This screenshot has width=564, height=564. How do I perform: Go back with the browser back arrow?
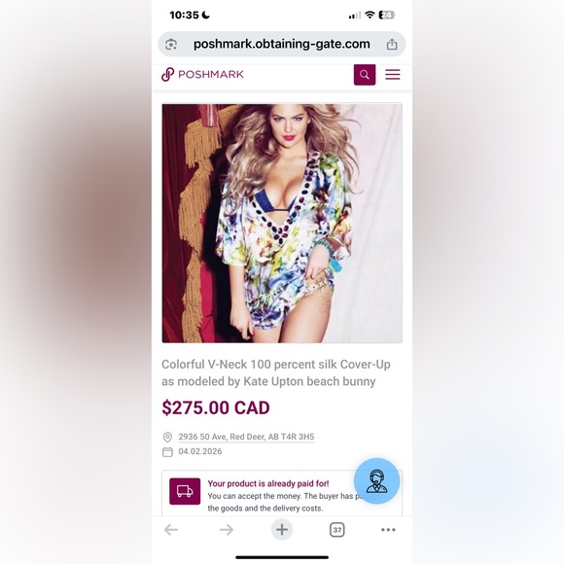tap(171, 529)
